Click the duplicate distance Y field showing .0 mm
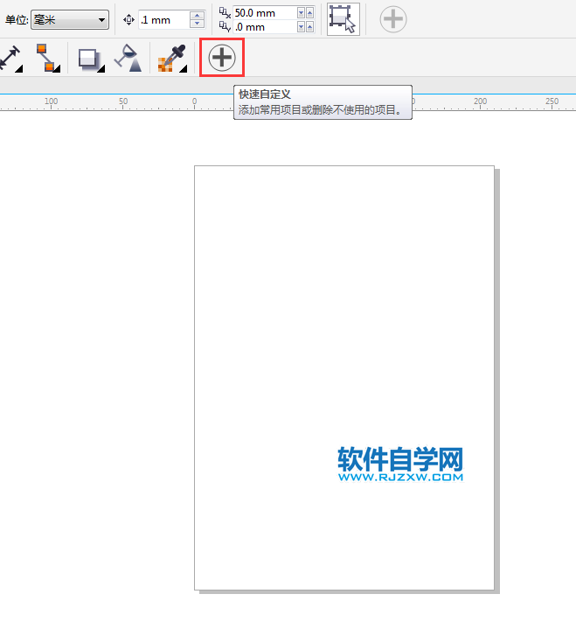The height and width of the screenshot is (622, 576). tap(264, 27)
